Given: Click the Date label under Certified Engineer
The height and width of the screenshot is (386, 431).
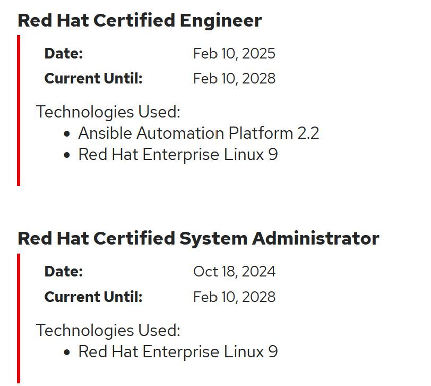Looking at the screenshot, I should (64, 53).
